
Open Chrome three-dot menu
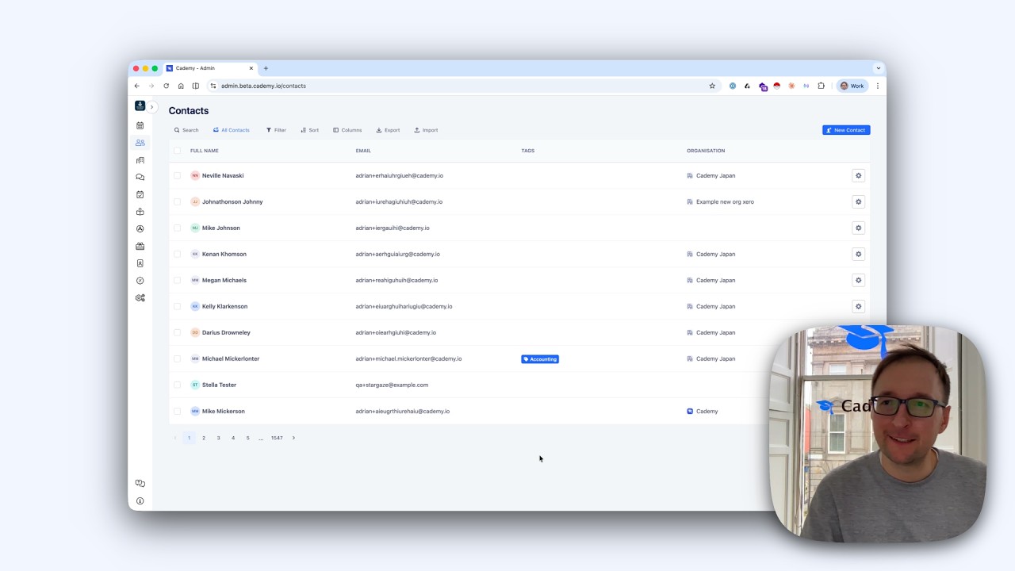(x=877, y=86)
